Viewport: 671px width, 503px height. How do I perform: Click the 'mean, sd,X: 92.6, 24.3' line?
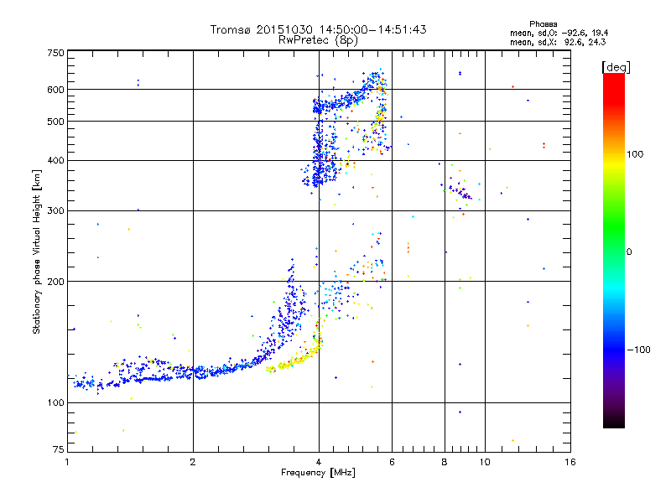[x=558, y=42]
